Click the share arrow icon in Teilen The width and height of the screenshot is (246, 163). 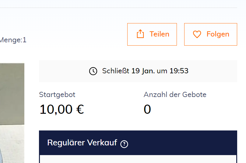[x=140, y=34]
